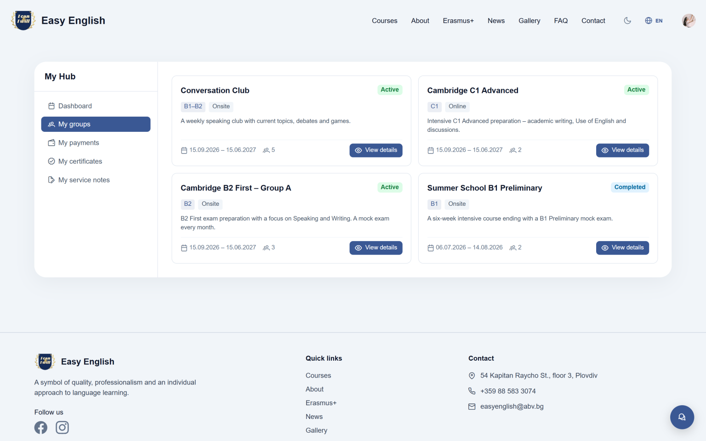Go to About in top navigation
706x441 pixels.
[420, 21]
